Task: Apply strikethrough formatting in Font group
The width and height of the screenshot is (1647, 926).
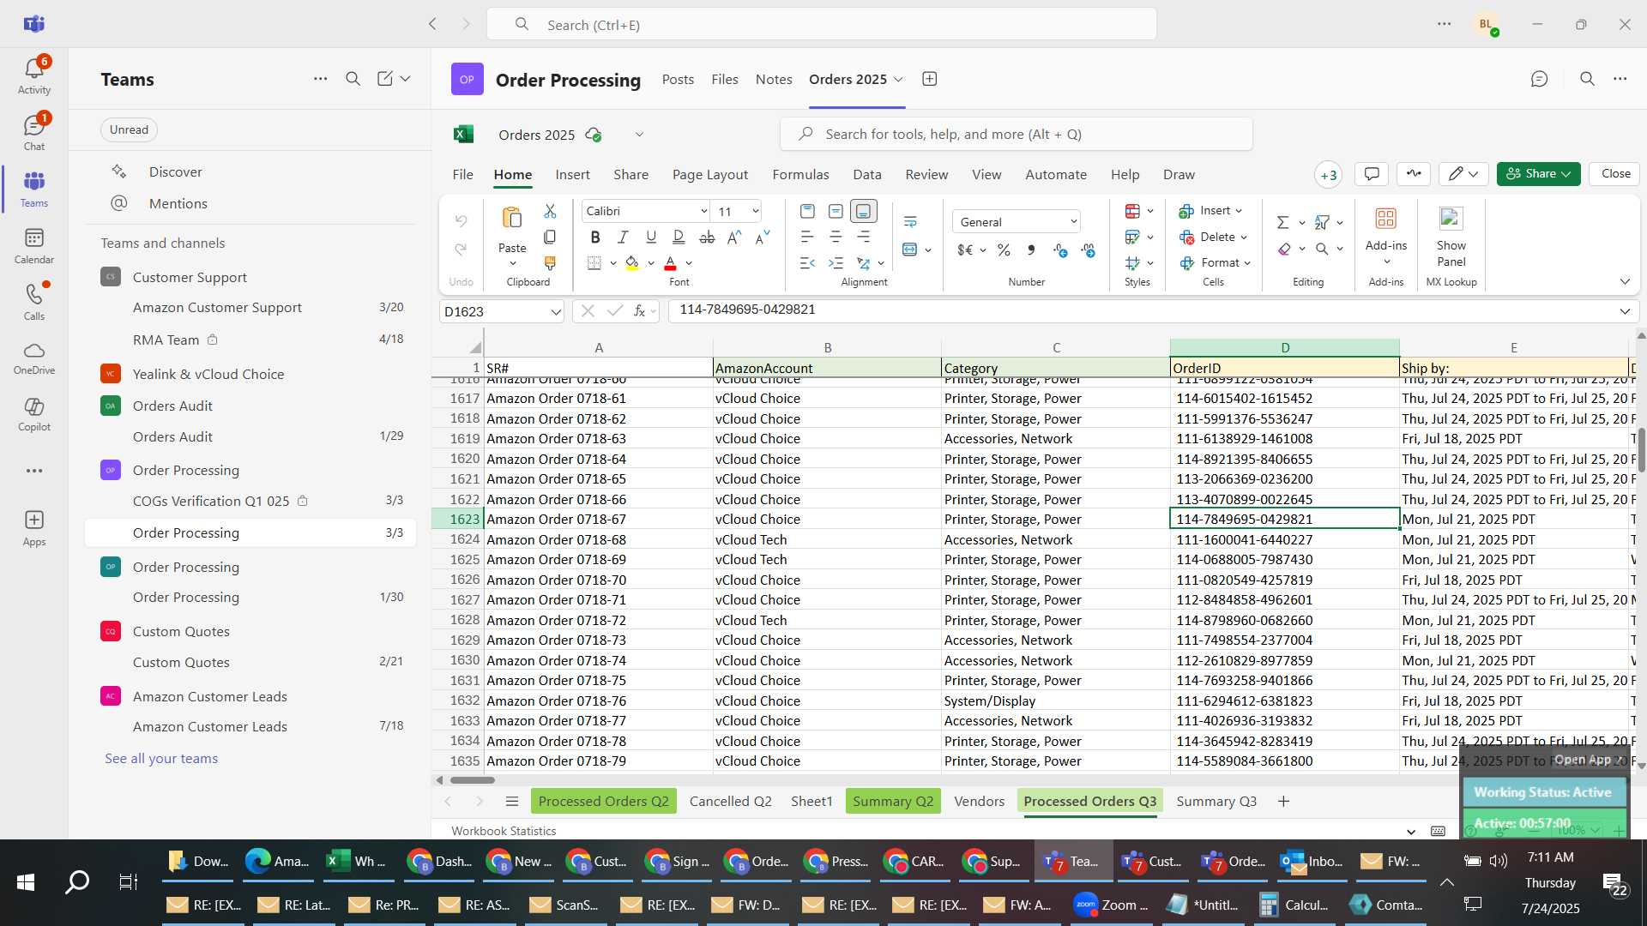Action: coord(707,238)
